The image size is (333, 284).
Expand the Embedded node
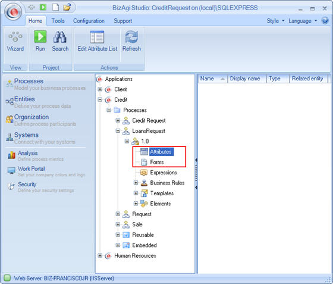pyautogui.click(x=118, y=245)
